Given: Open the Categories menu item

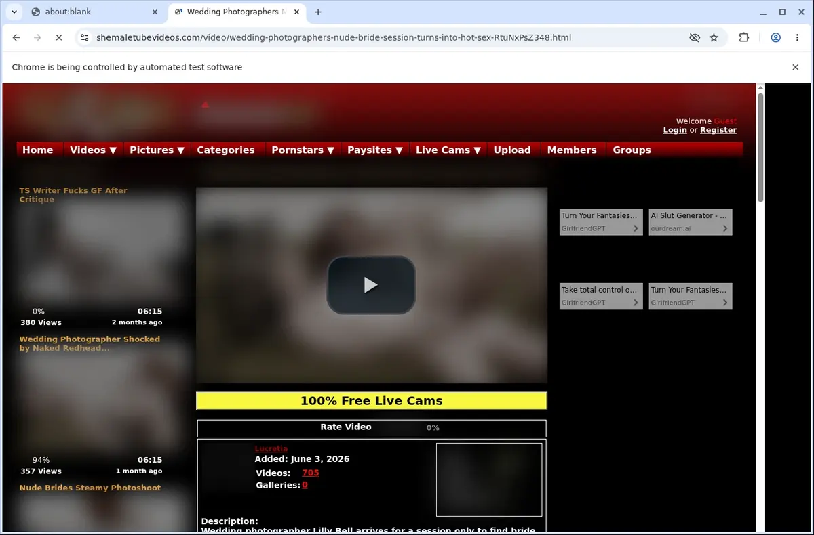Looking at the screenshot, I should tap(226, 150).
